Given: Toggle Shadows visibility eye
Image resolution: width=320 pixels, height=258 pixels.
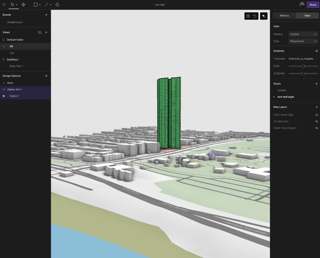Looking at the screenshot, I should pos(316,51).
